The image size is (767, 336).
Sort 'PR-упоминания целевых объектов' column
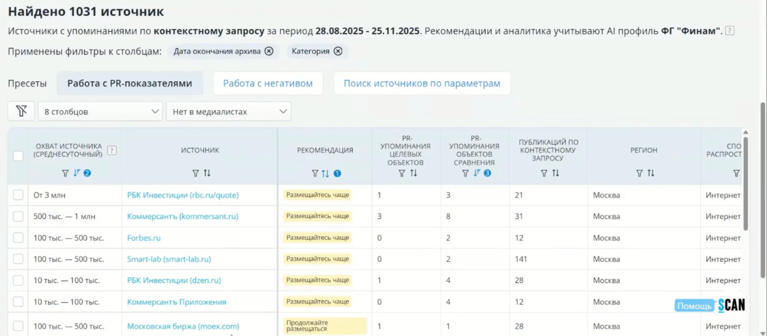[x=413, y=173]
